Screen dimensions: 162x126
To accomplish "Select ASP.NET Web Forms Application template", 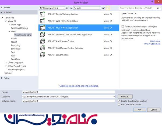I will (79, 21).
